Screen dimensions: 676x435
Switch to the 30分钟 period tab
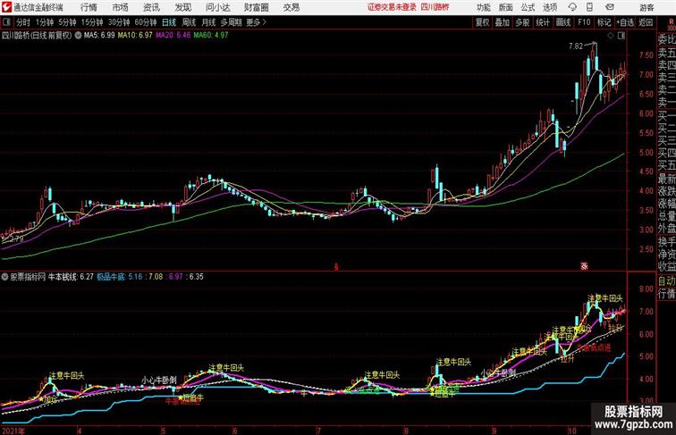tap(119, 22)
